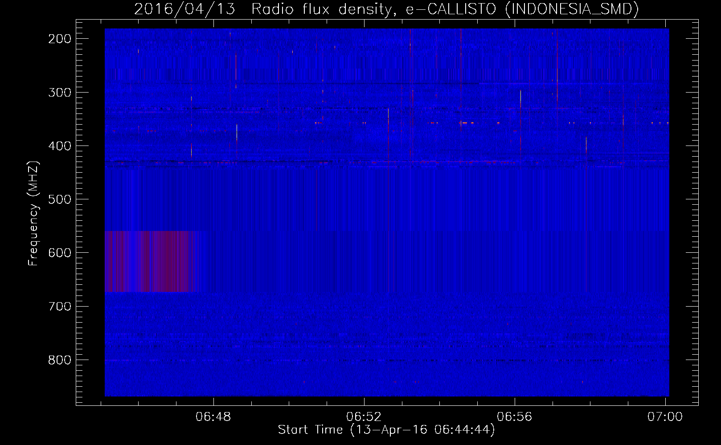Select the 'Frequency (MHZ)' axis label
721x445 pixels.
click(33, 213)
